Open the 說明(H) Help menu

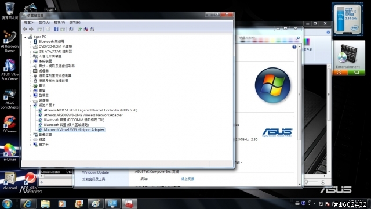pyautogui.click(x=75, y=23)
